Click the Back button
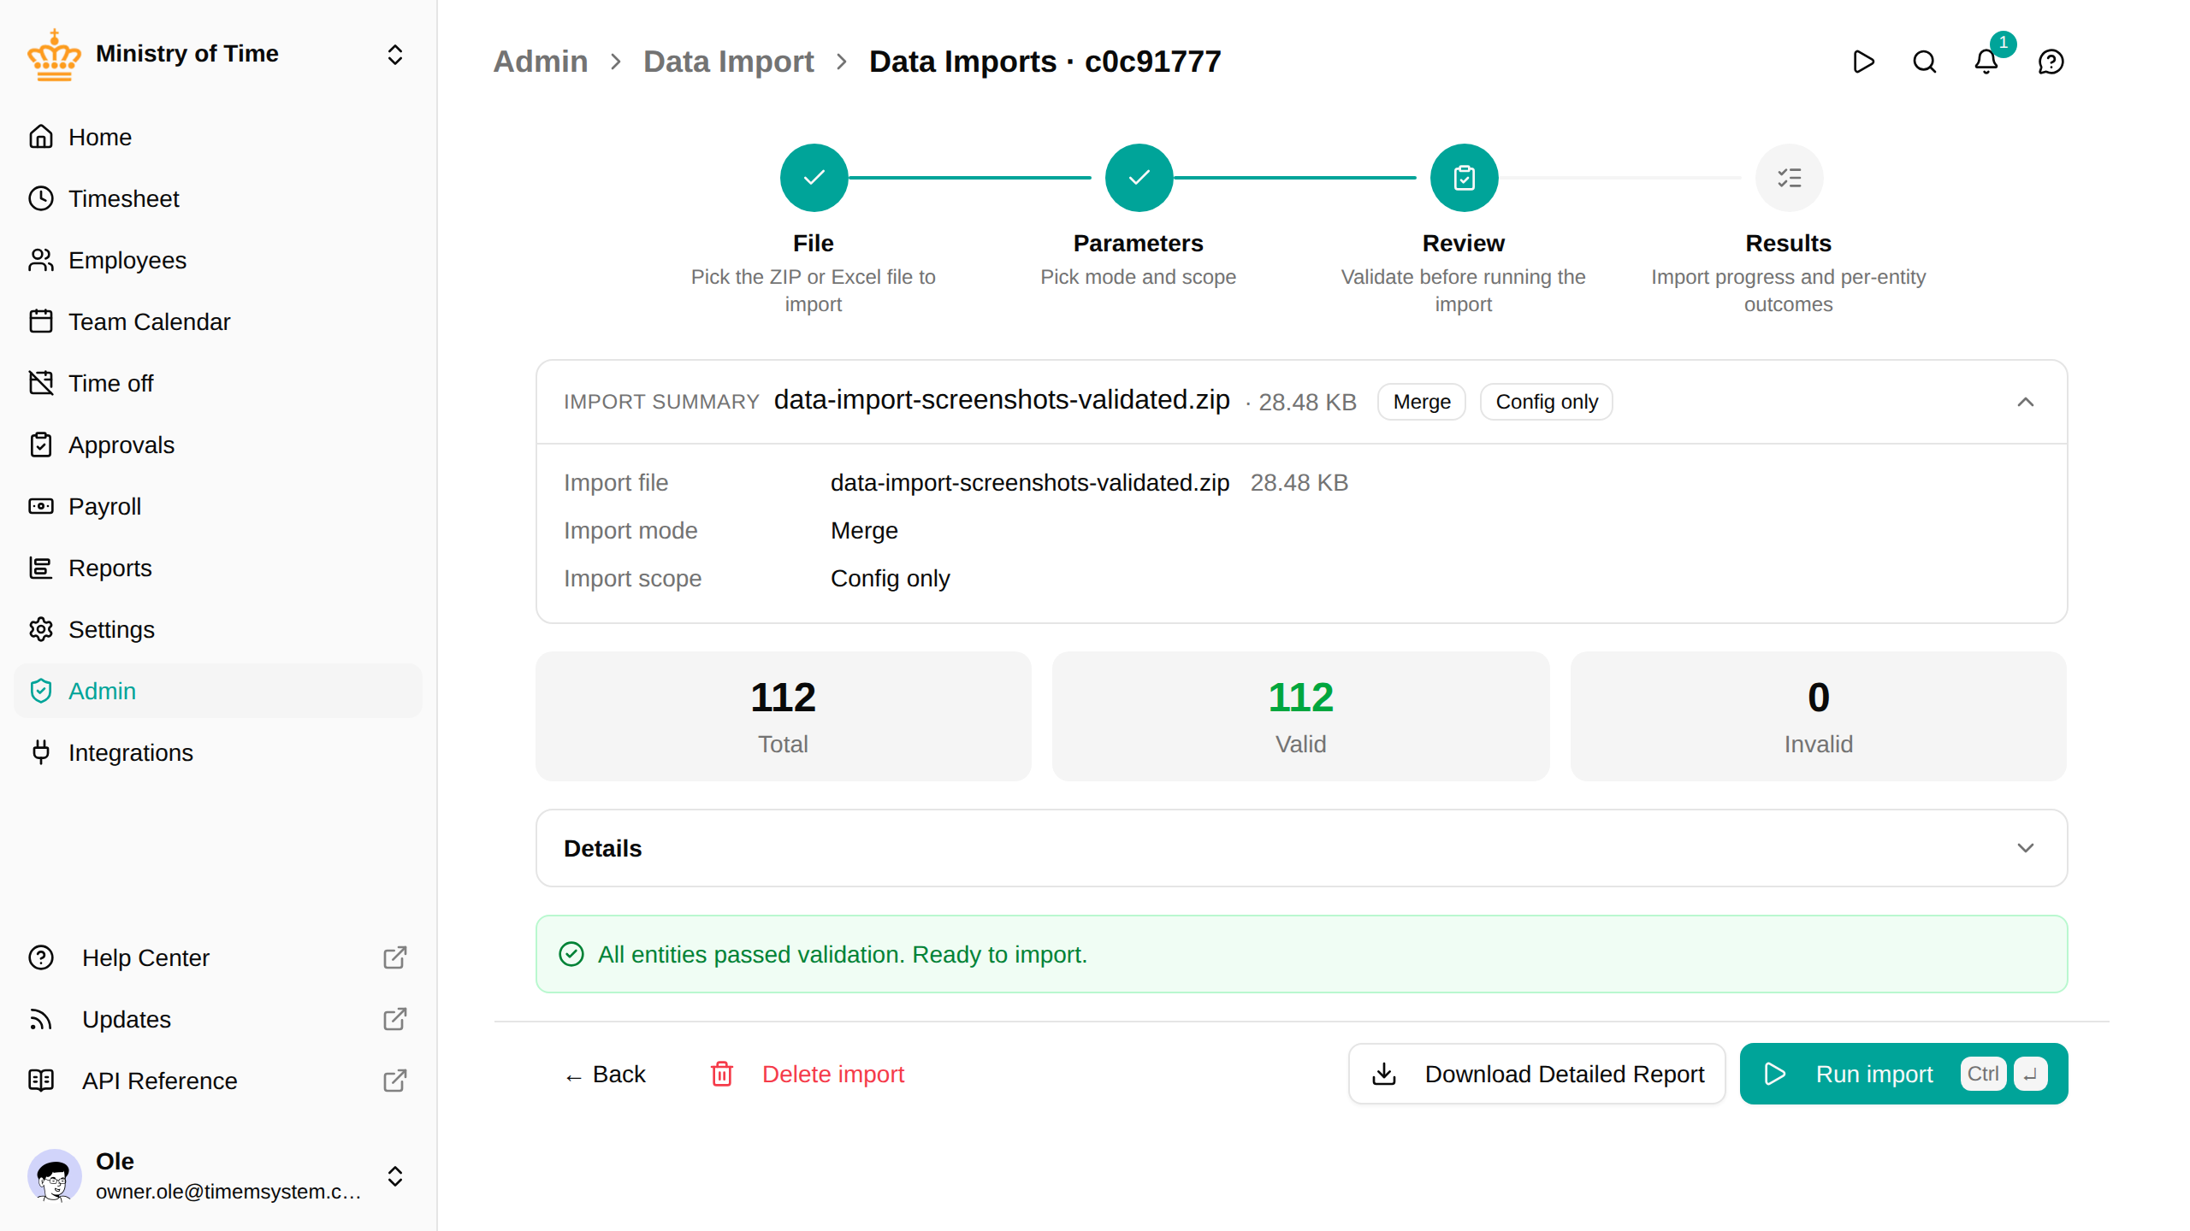The image size is (2190, 1231). pos(606,1074)
